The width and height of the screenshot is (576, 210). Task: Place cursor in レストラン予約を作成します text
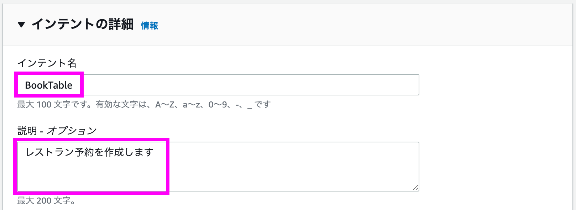pos(90,152)
